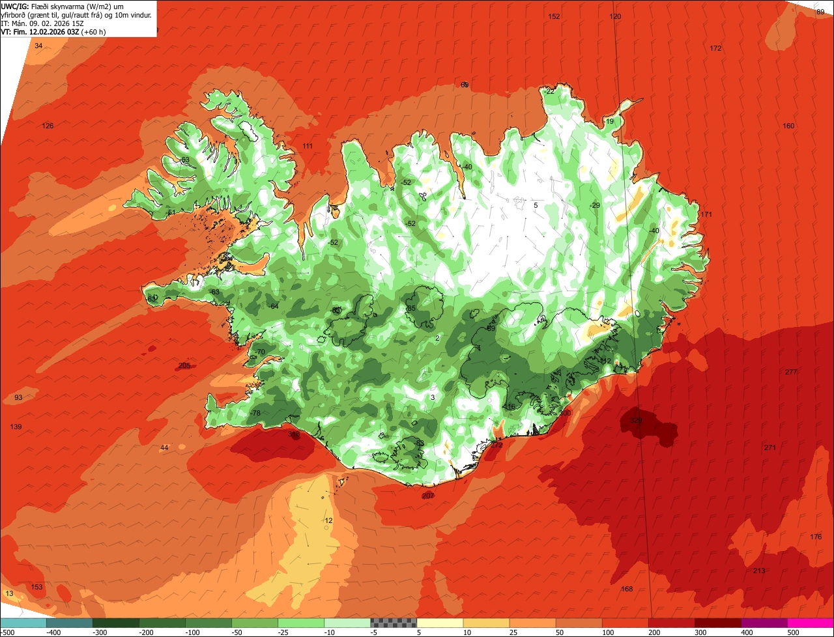Click the 'IT: Mán. 09. 02. 2026 15Z' line

pos(42,23)
